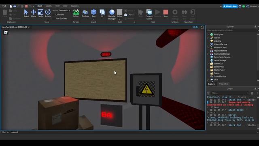The image size is (259, 146).
Task: Click the binoculars find icon in quick access bar
Action: coord(15,6)
